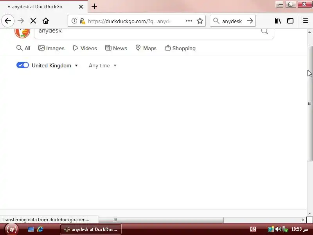Go back to the previous page
The height and width of the screenshot is (235, 313).
coord(8,21)
